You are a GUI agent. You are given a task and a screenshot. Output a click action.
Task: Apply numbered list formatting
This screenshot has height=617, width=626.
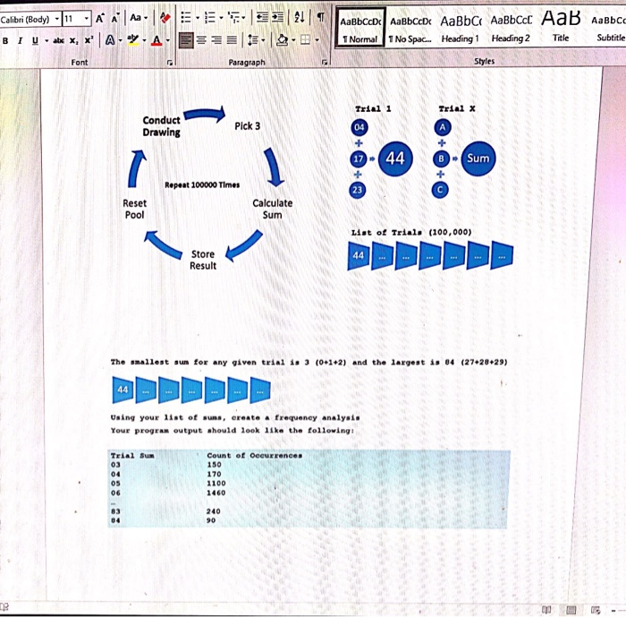click(x=209, y=17)
